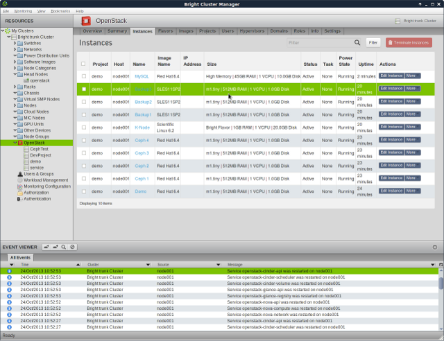The width and height of the screenshot is (444, 341).
Task: Check the Backup2 instance checkbox
Action: click(84, 102)
